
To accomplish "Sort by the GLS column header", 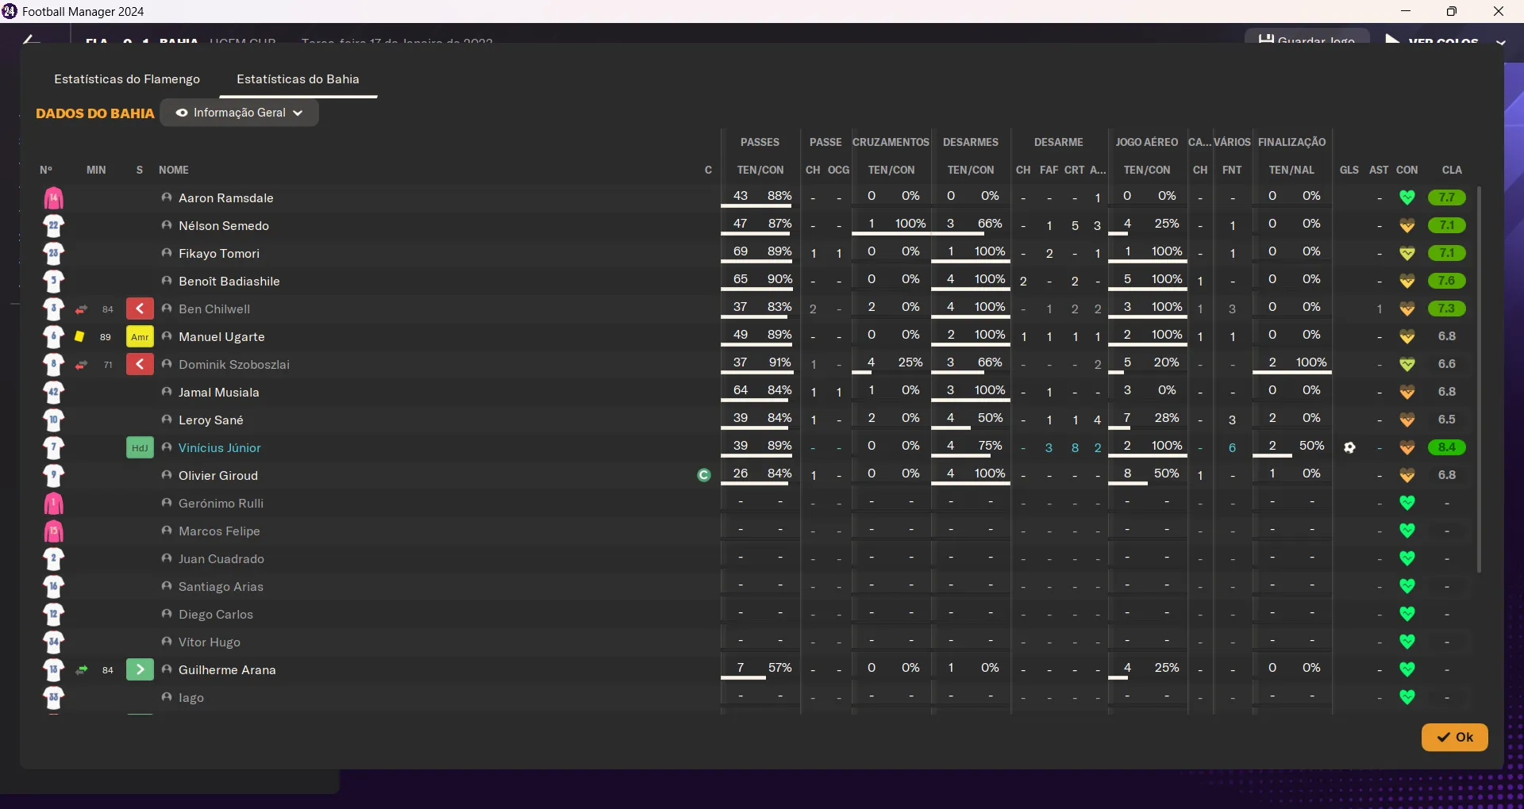I will point(1349,170).
